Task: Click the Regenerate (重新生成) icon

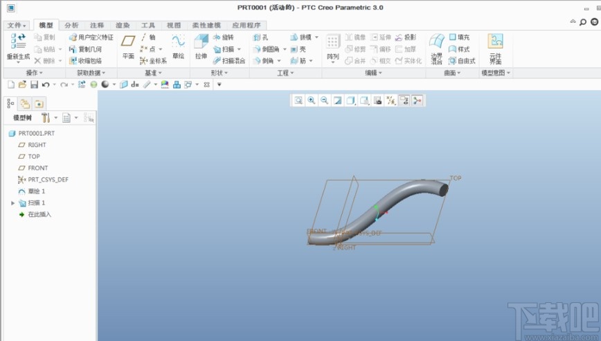Action: [x=19, y=44]
